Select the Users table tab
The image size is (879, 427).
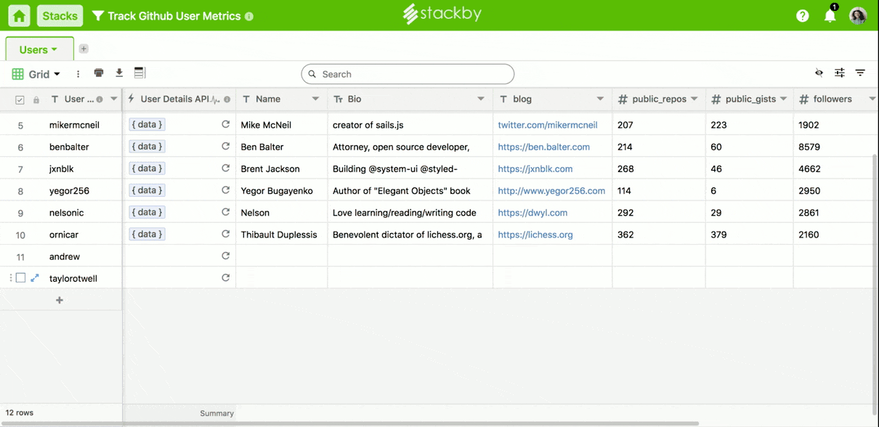(x=39, y=49)
